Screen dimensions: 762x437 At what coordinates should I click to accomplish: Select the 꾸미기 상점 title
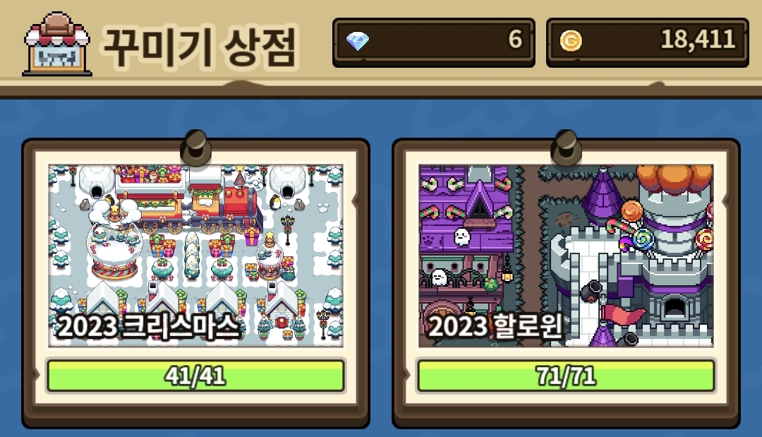199,47
